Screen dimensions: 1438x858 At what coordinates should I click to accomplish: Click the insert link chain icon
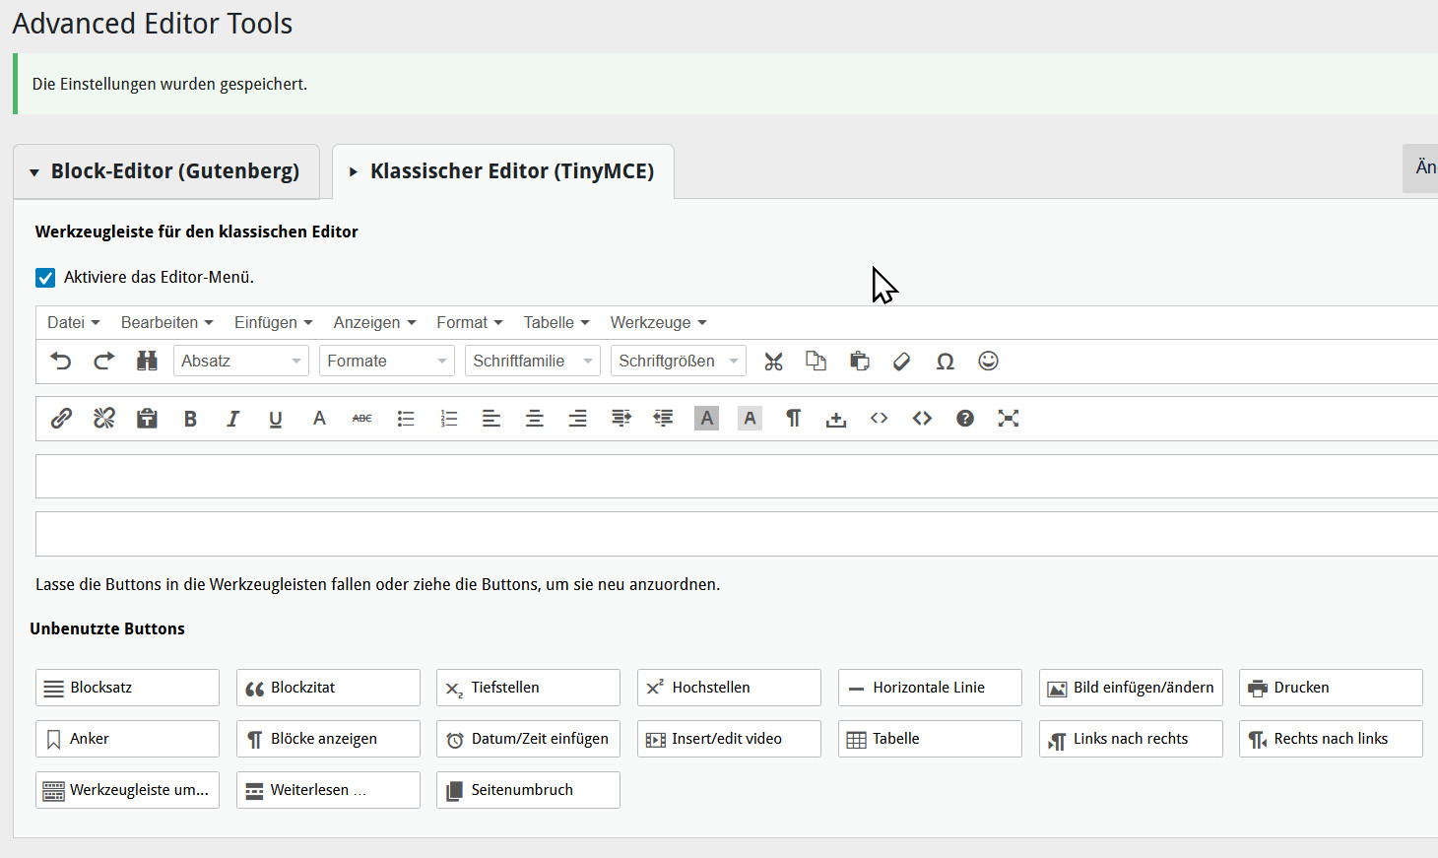pos(61,419)
